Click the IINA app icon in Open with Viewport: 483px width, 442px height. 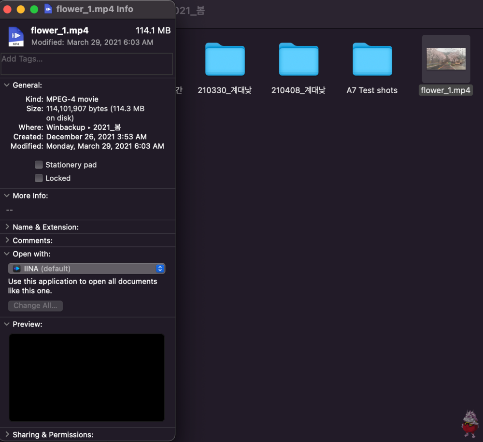[16, 269]
